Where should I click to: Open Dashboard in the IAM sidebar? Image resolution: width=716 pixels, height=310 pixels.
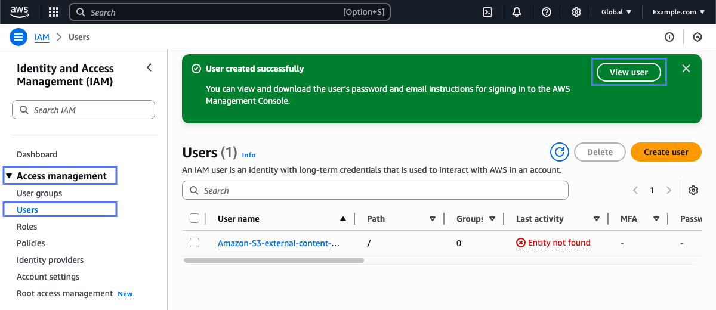pyautogui.click(x=37, y=154)
